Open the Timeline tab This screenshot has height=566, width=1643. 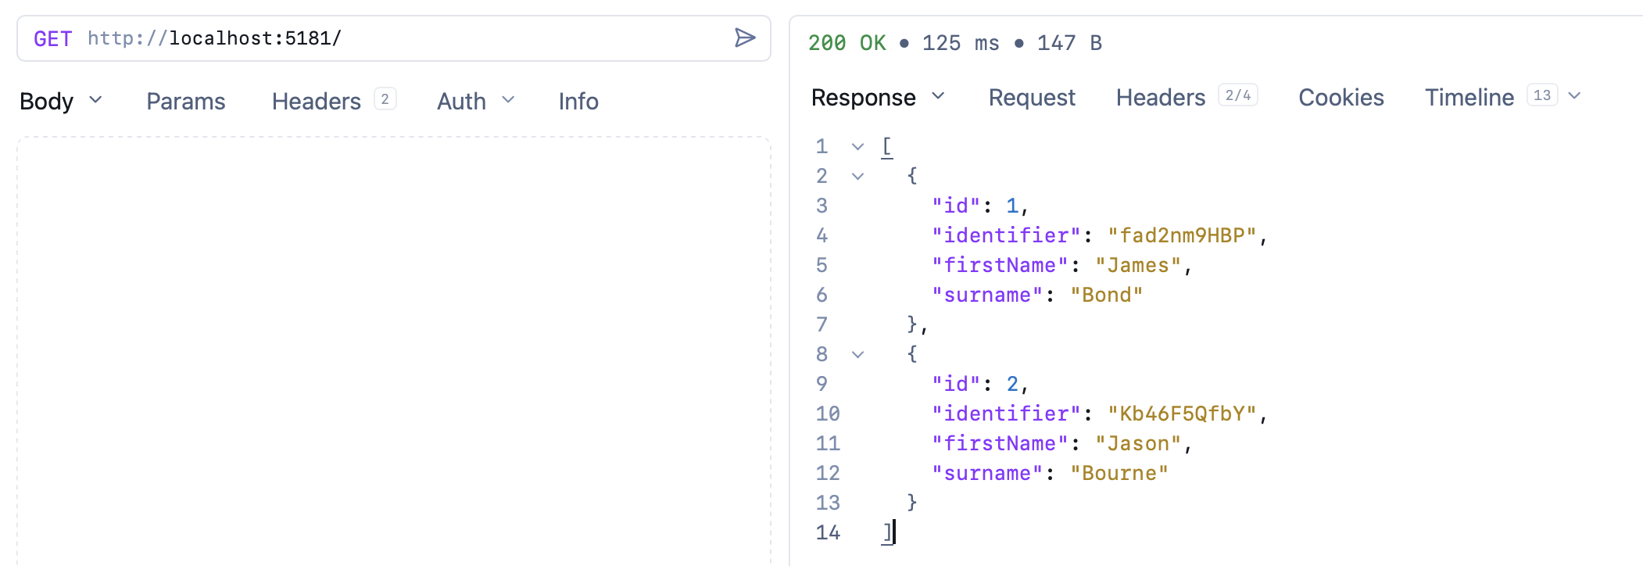[1469, 97]
